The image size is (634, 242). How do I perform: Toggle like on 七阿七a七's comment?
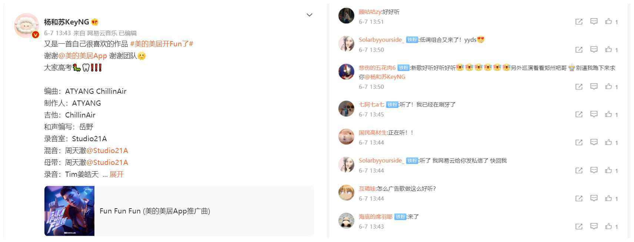pos(608,114)
